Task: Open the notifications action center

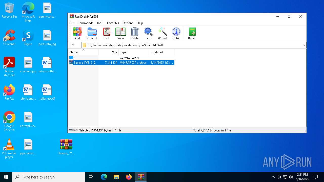Action: (316, 177)
